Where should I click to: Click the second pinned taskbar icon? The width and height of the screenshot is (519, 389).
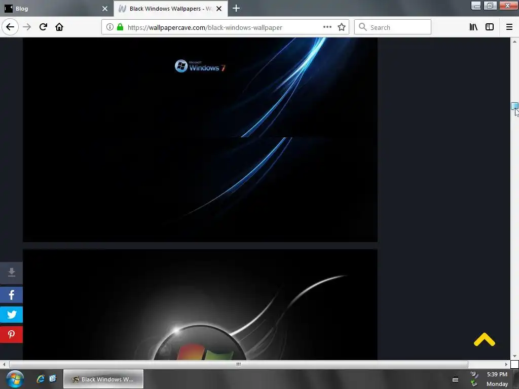tap(53, 379)
